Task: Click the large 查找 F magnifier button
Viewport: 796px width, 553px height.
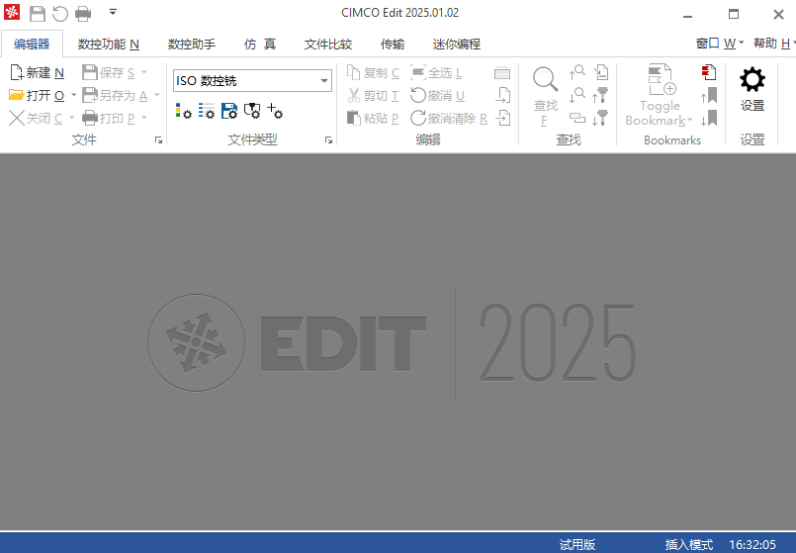Action: coord(546,96)
